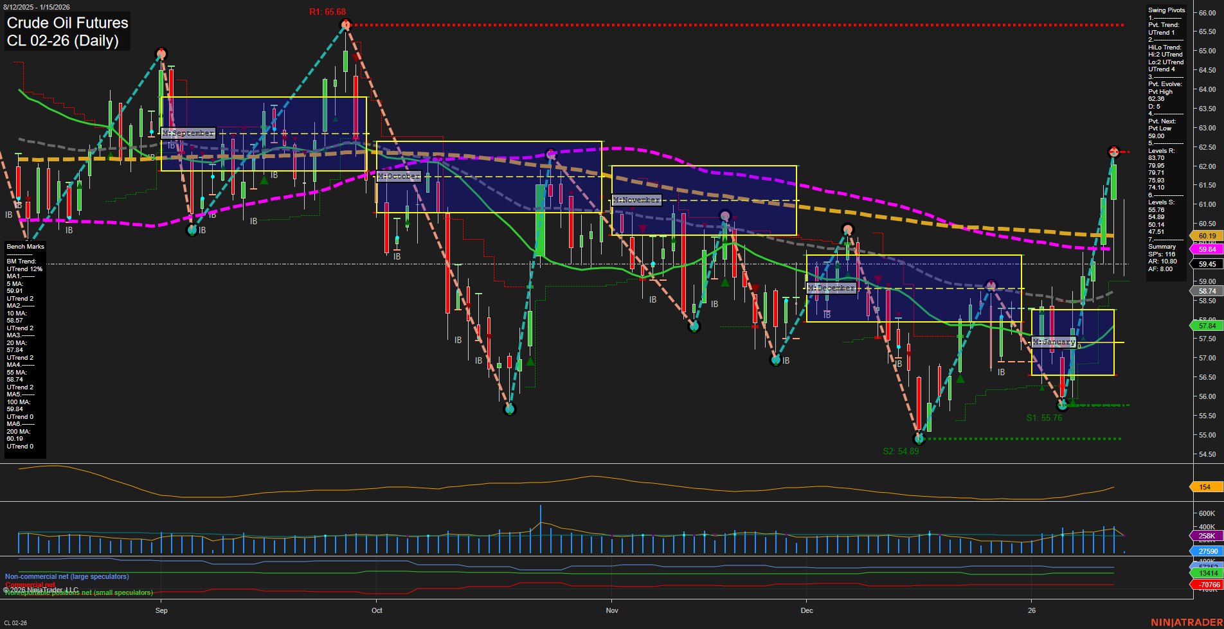Select the M:October month label
This screenshot has width=1224, height=629.
click(398, 175)
